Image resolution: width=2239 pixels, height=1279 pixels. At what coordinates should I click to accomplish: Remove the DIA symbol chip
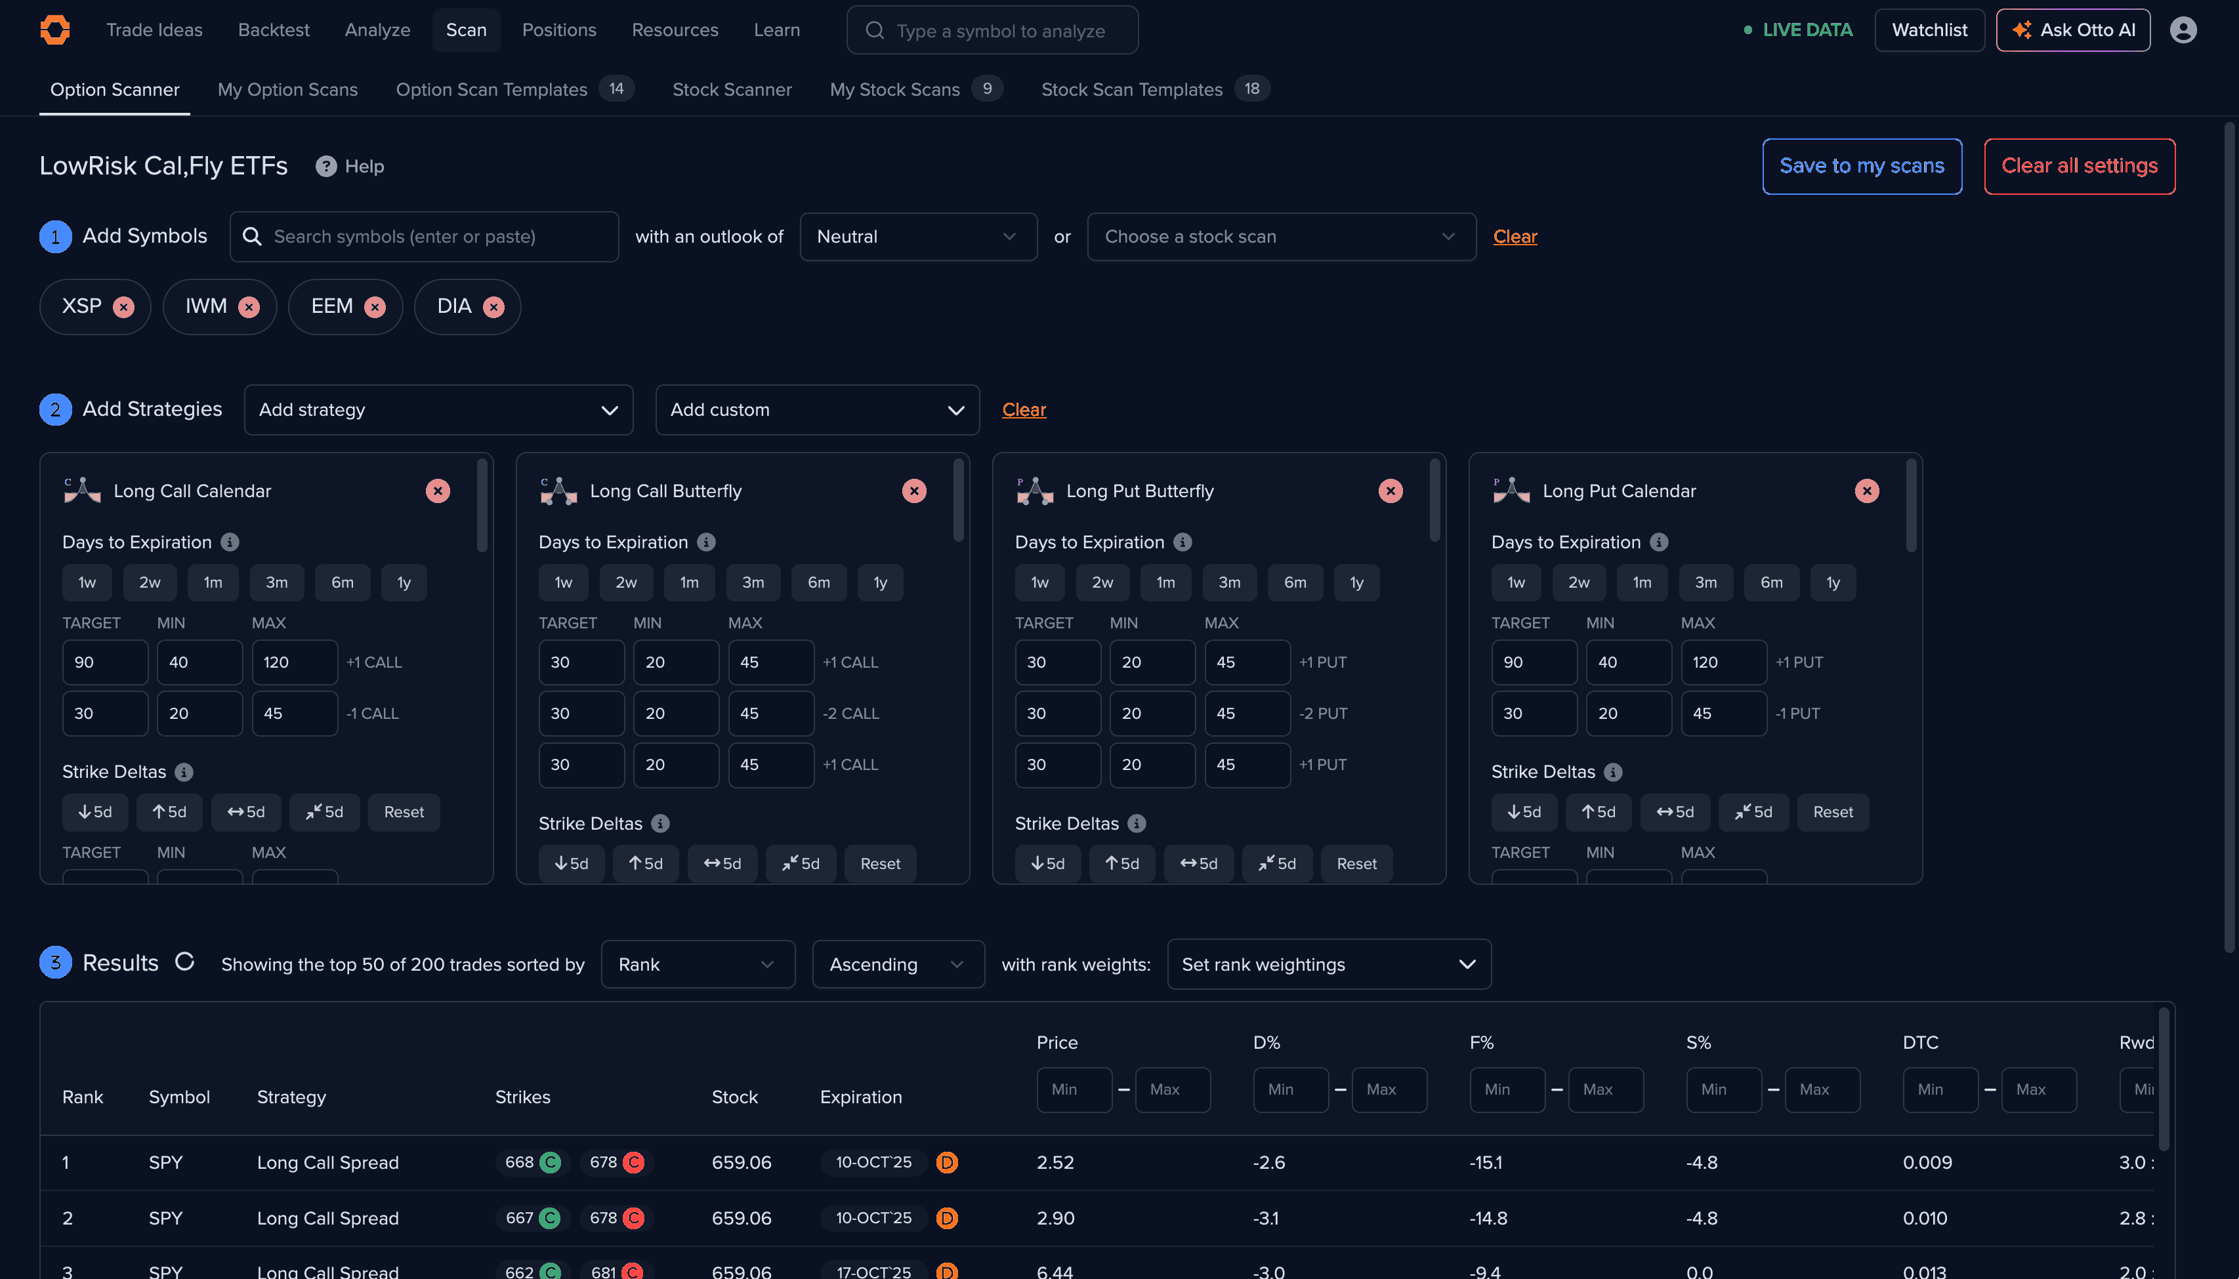pyautogui.click(x=494, y=306)
